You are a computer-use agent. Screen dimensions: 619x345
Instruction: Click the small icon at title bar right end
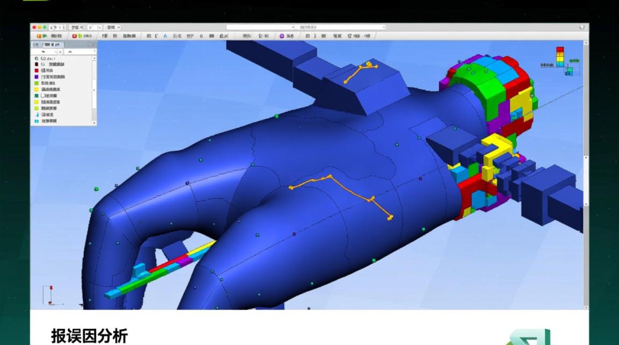coord(582,27)
